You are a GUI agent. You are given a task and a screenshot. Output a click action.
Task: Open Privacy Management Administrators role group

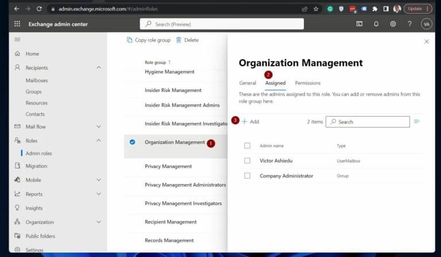(x=185, y=185)
